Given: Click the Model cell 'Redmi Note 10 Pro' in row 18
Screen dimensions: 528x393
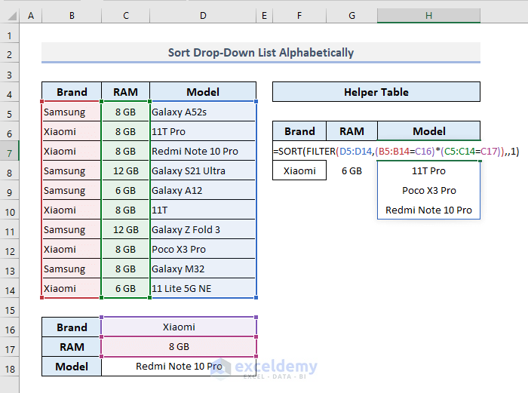Looking at the screenshot, I should pyautogui.click(x=179, y=367).
